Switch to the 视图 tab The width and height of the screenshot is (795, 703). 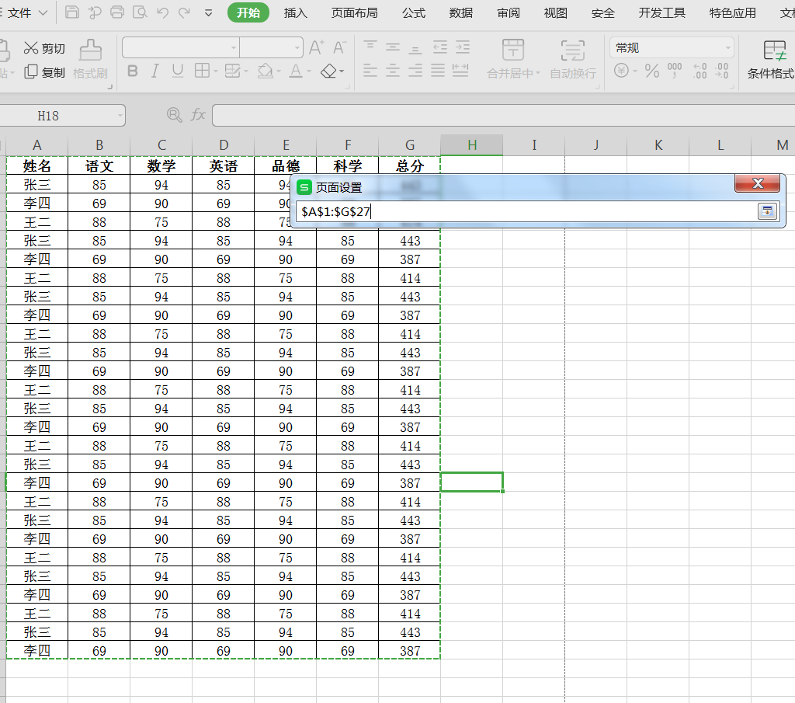coord(556,12)
